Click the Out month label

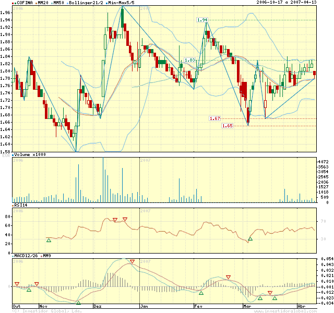click(x=17, y=306)
